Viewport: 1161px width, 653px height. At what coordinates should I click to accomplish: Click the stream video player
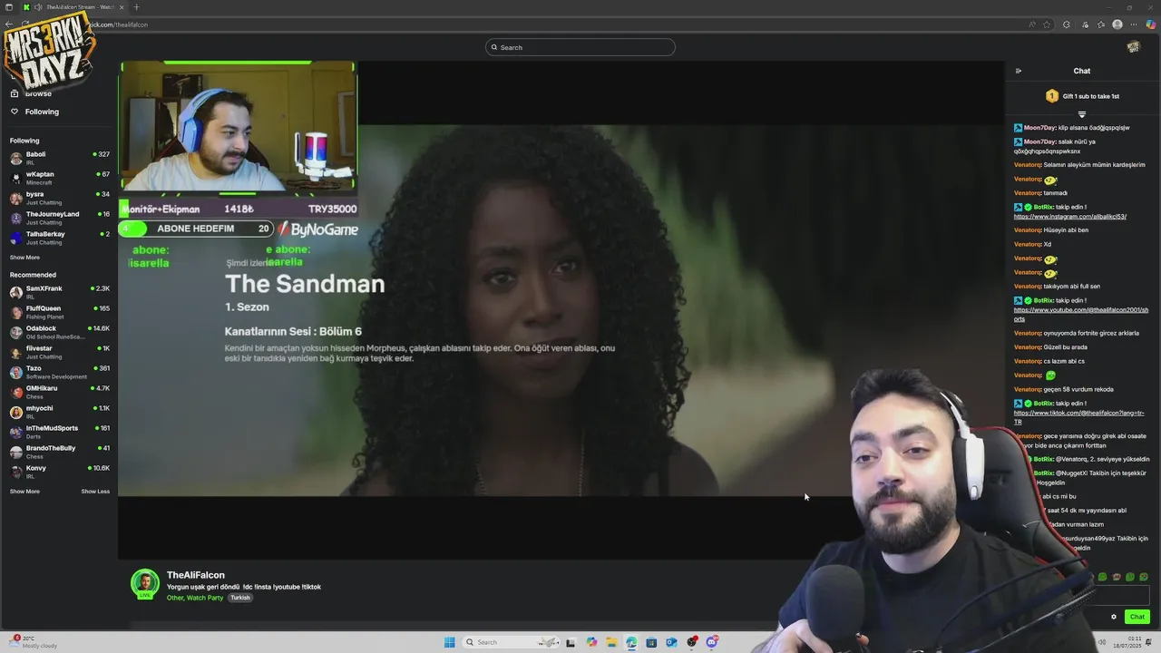coord(561,309)
